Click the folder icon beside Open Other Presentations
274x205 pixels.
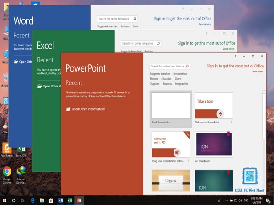tap(68, 109)
